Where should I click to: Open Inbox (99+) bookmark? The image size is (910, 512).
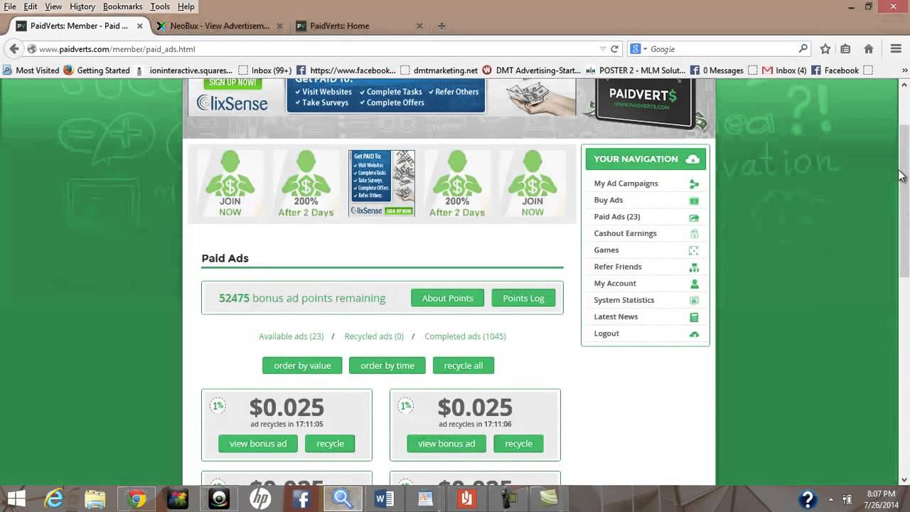[x=264, y=70]
